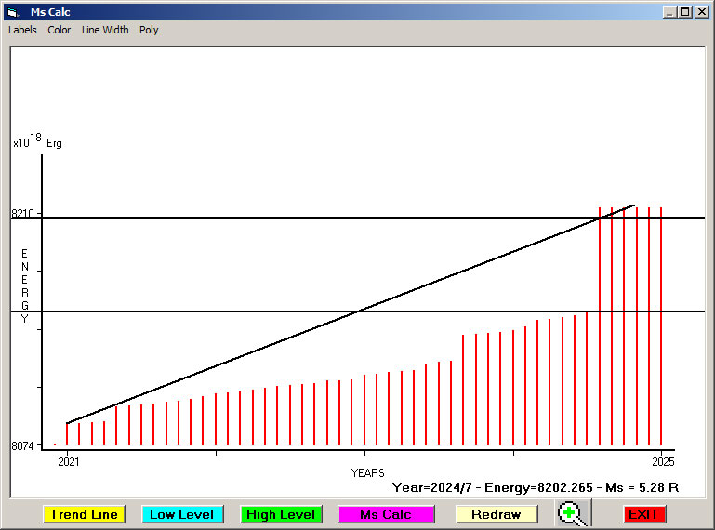Open the Labels menu
Viewport: 715px width, 530px height.
coord(22,30)
